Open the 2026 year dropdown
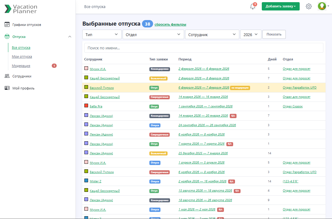Viewport: 332px width, 219px height. tap(251, 35)
